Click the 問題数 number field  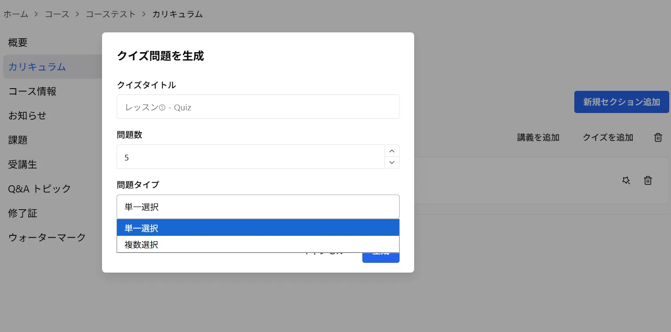tap(251, 157)
